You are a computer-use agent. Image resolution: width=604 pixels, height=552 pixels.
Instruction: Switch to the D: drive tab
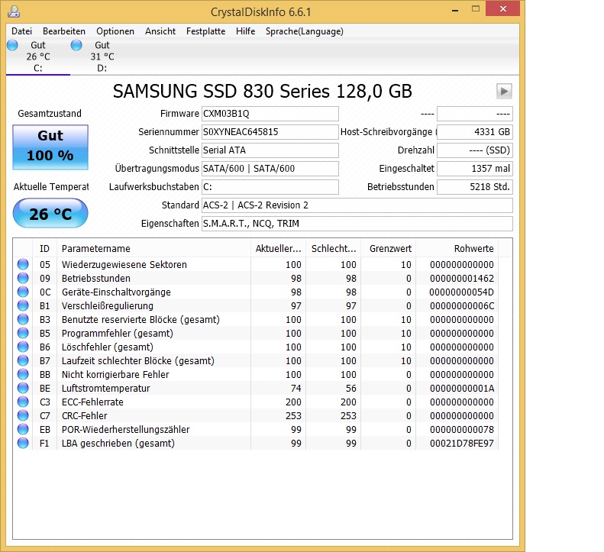tap(102, 56)
